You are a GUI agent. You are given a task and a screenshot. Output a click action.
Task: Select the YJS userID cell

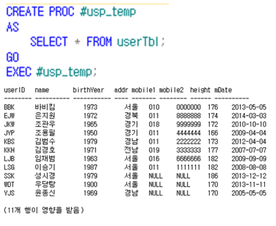(9, 193)
